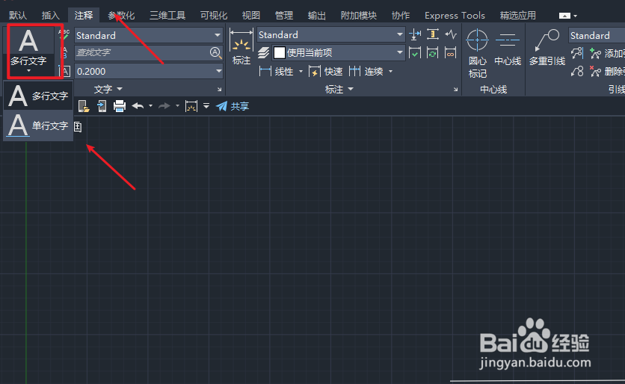Click inside the 查找文字 find text field

(141, 52)
